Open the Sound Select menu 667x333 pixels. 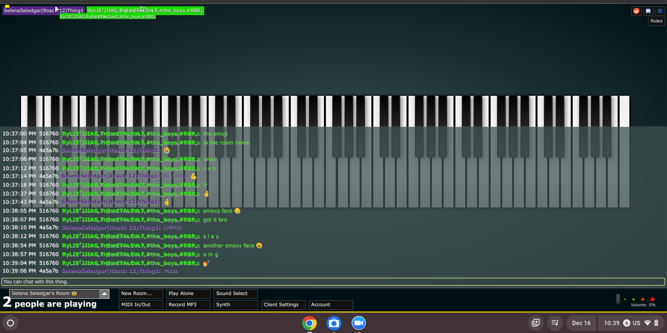click(236, 294)
